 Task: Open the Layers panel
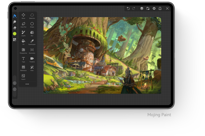click(142, 9)
